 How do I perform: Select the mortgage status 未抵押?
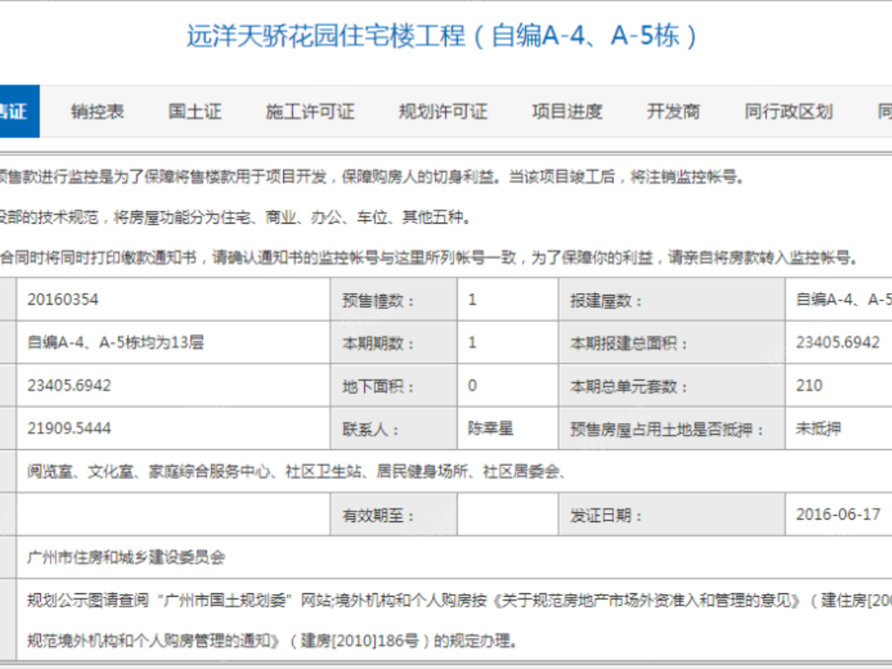(818, 428)
